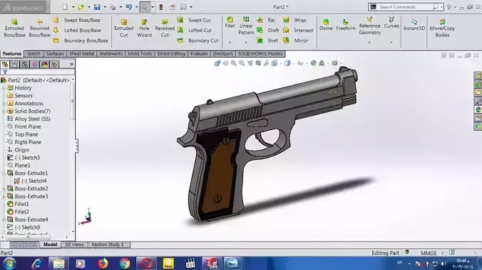Select the Dome feature
Screen dimensions: 482x270
(x=326, y=25)
